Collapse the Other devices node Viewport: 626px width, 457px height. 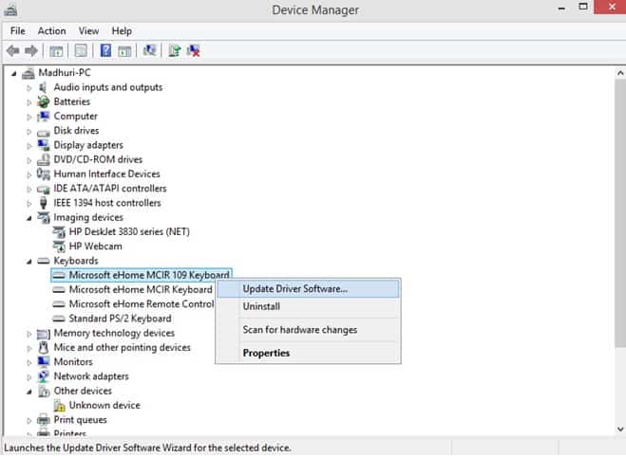point(29,392)
